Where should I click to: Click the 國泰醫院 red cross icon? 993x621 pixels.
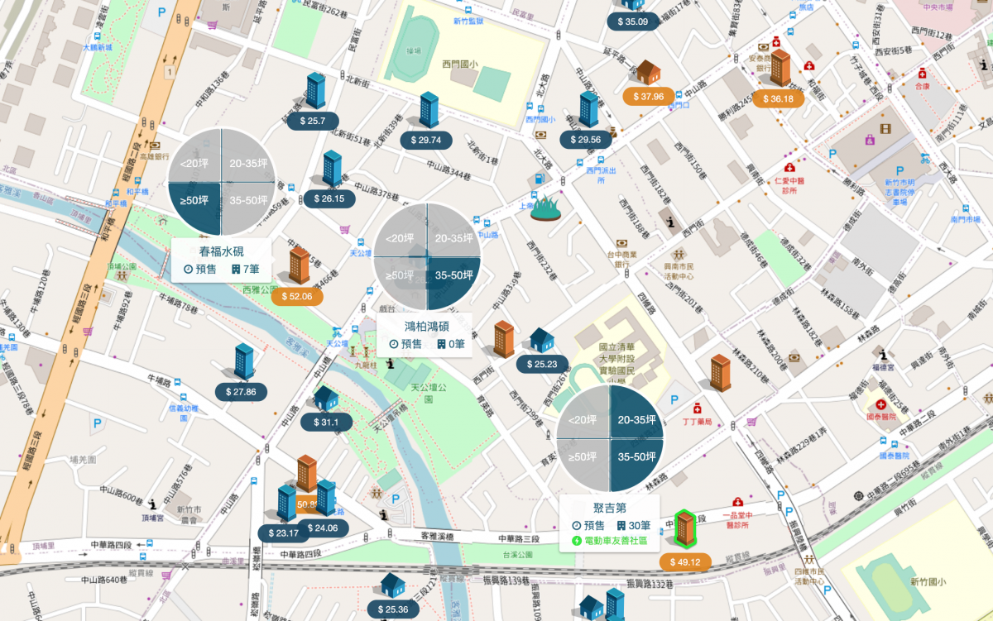pyautogui.click(x=880, y=405)
